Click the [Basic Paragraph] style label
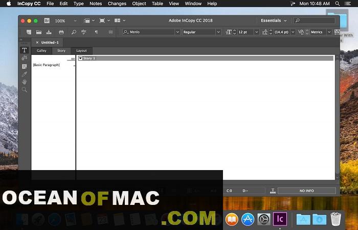 tap(47, 65)
